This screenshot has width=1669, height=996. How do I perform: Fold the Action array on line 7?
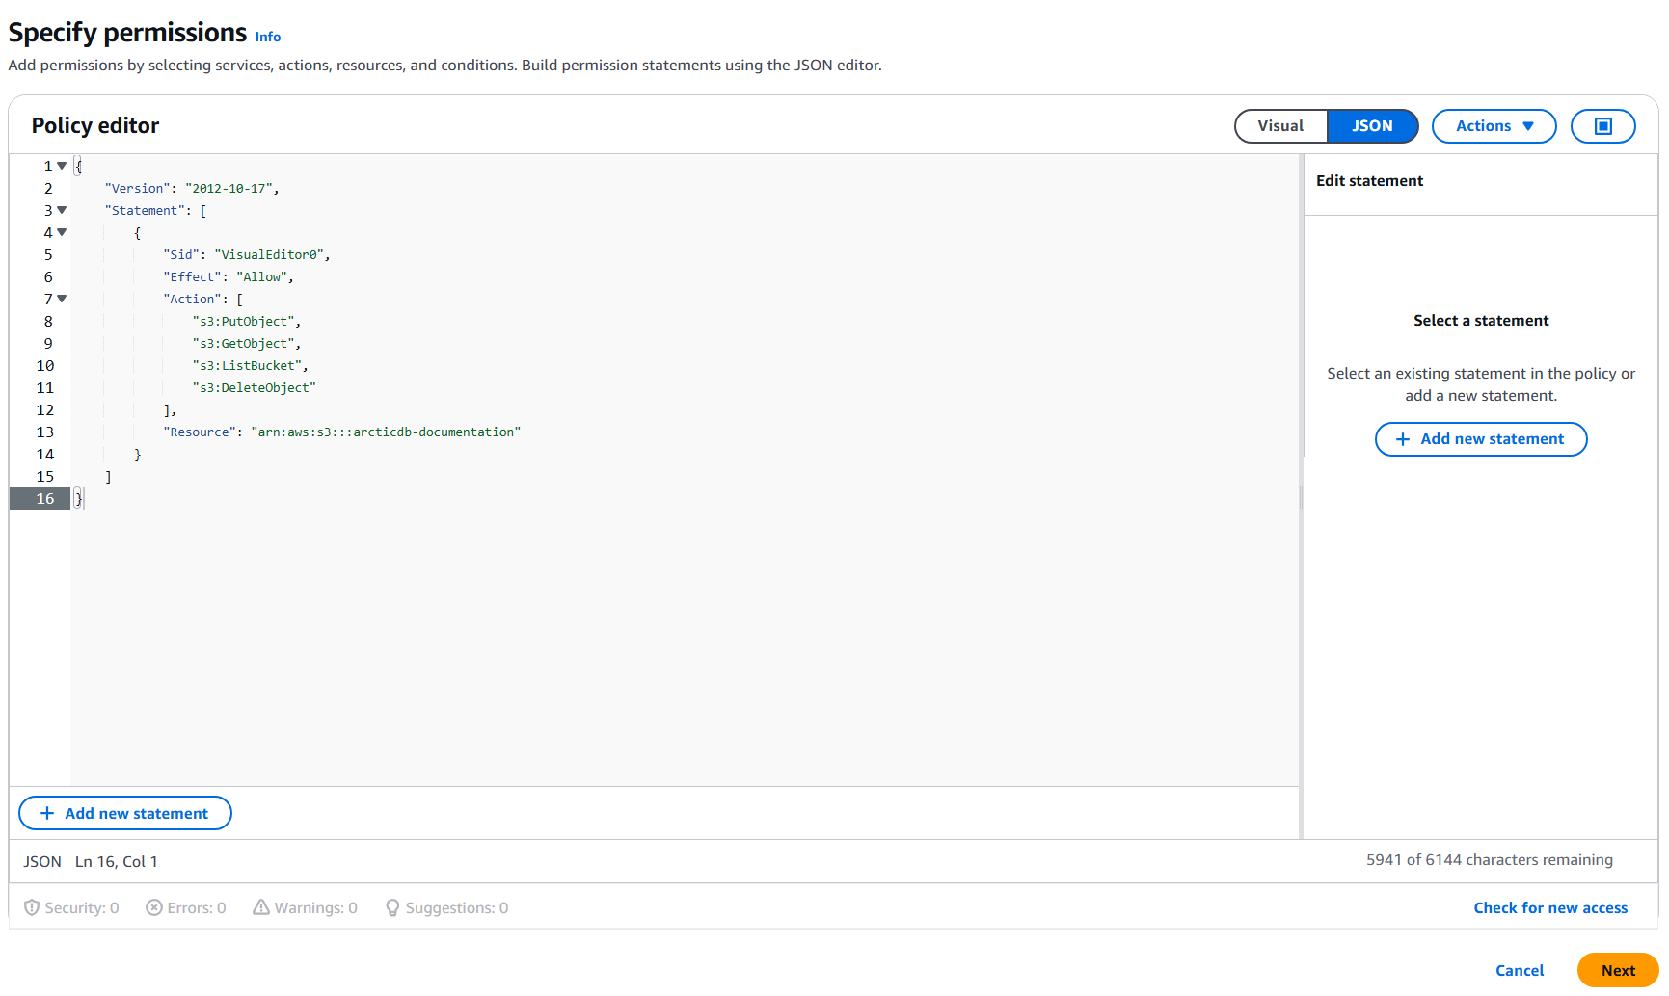click(x=62, y=299)
